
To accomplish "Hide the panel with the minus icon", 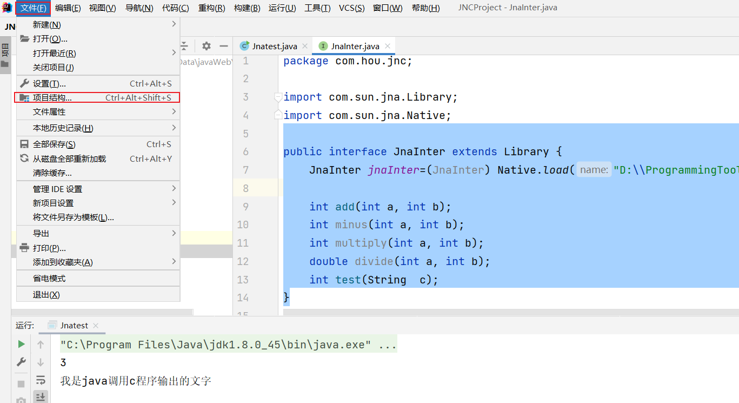I will point(224,46).
